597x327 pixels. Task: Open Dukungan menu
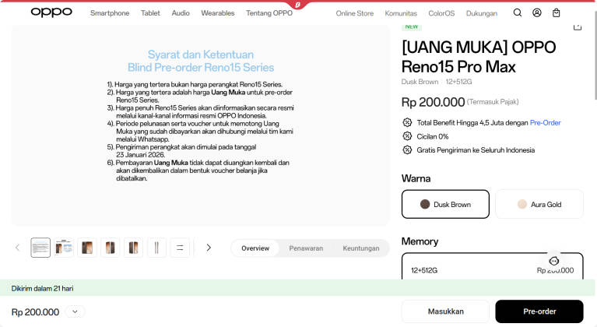tap(482, 13)
